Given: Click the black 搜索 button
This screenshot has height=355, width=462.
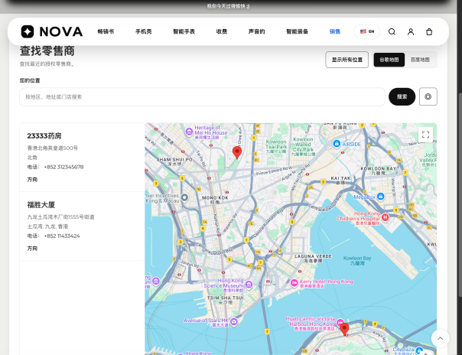Looking at the screenshot, I should [x=402, y=96].
